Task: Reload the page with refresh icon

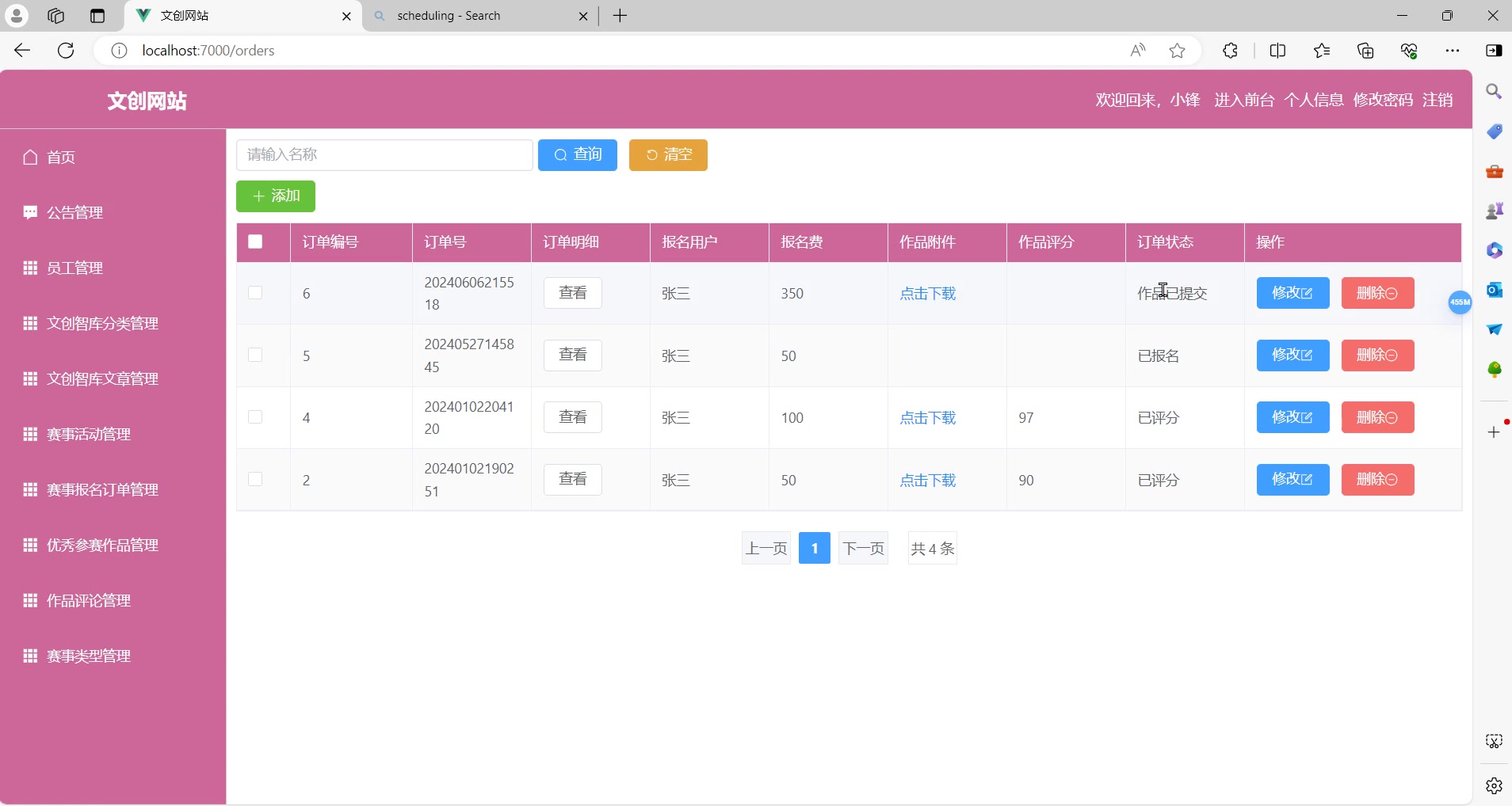Action: (67, 51)
